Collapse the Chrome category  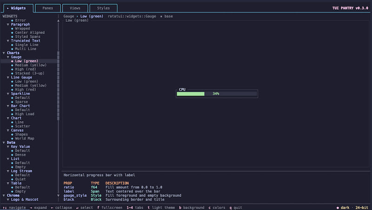(4, 196)
